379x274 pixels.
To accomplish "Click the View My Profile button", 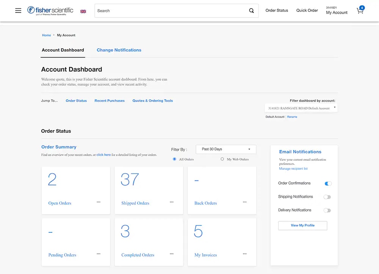I will coord(302,225).
